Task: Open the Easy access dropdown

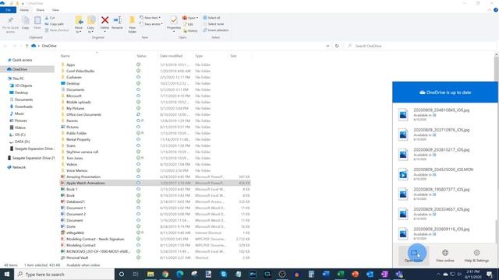Action: pos(151,24)
